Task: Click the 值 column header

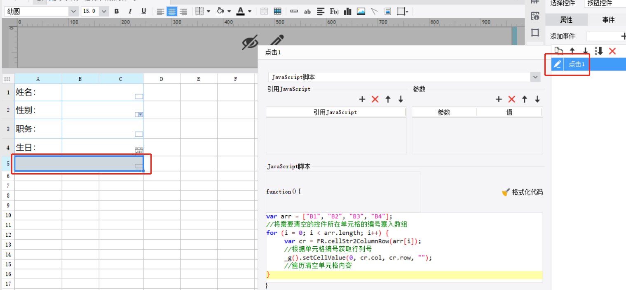Action: [x=510, y=112]
